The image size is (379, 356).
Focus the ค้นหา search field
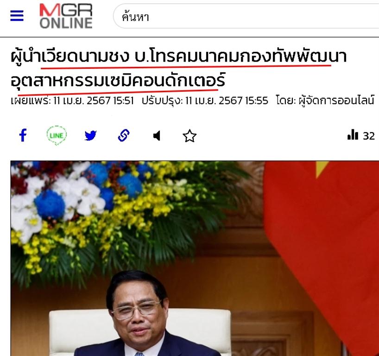pyautogui.click(x=246, y=16)
